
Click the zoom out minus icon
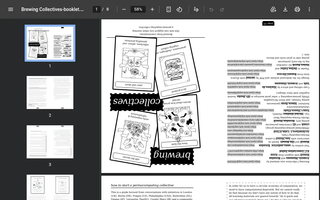tap(124, 9)
